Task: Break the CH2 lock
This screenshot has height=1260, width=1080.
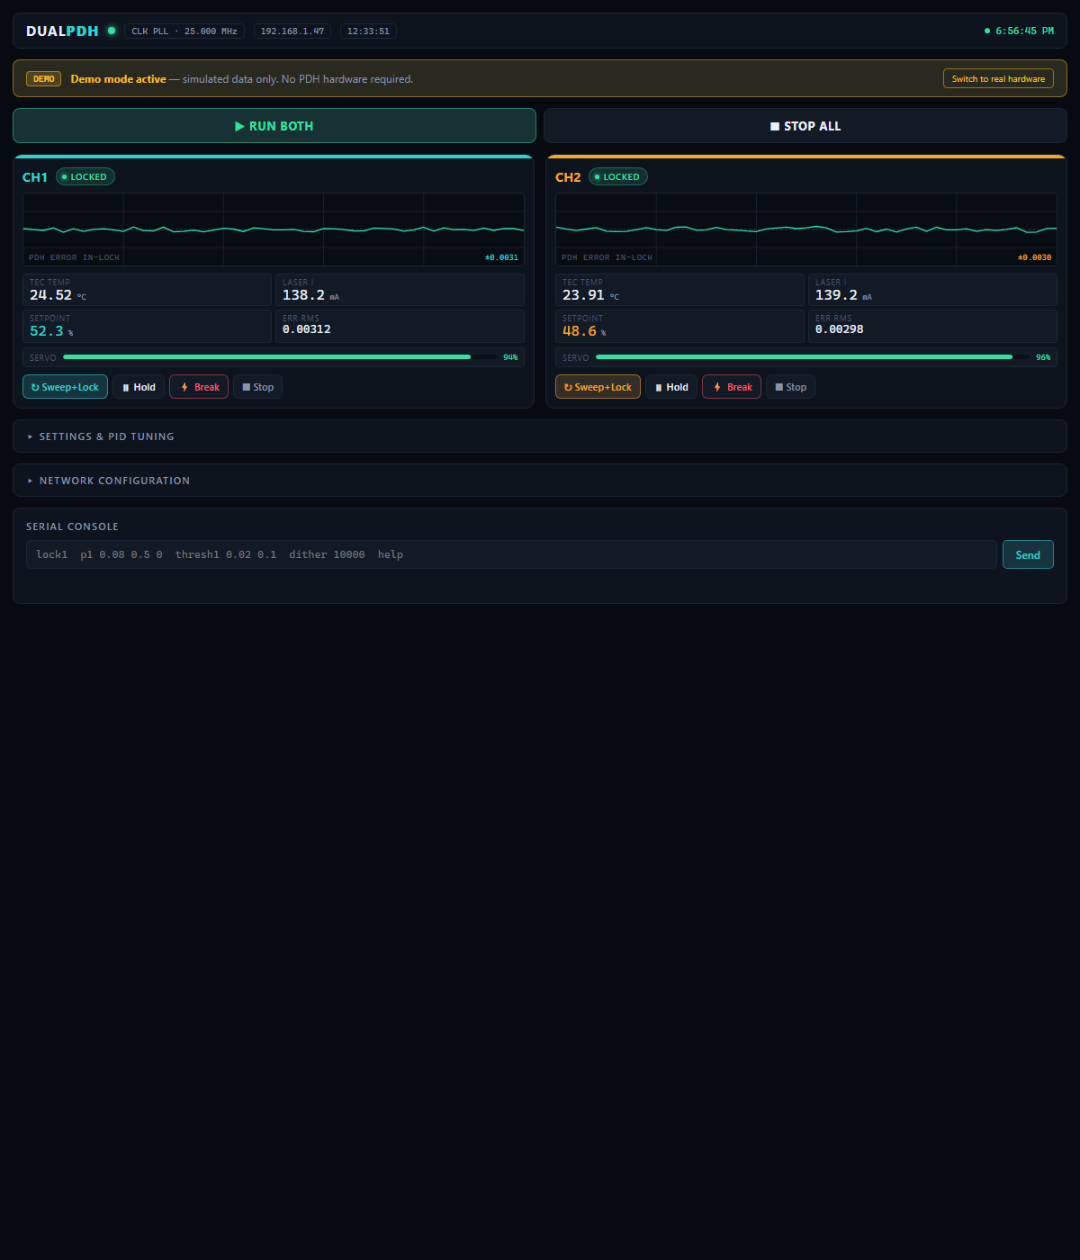Action: (732, 387)
